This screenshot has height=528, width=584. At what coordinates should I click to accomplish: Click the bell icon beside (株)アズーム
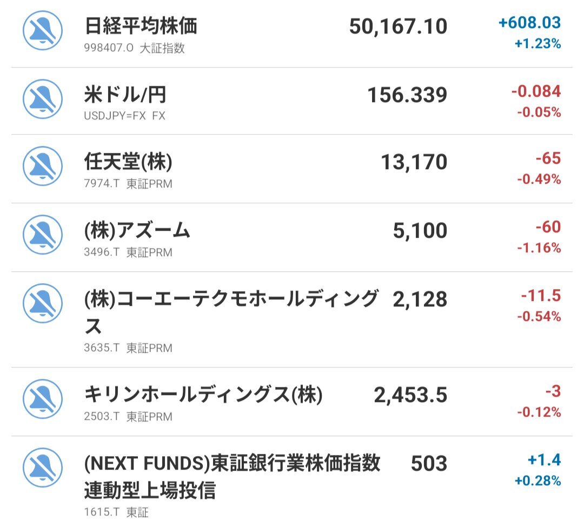[43, 235]
